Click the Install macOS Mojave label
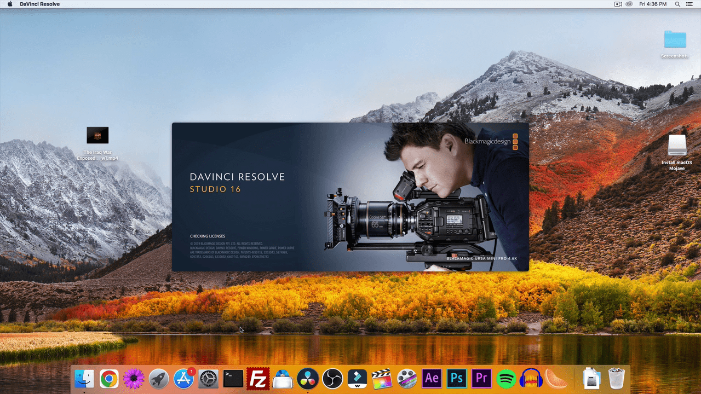 (x=677, y=165)
